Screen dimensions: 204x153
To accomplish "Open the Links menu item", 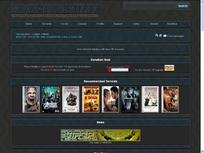I will point(136,24).
